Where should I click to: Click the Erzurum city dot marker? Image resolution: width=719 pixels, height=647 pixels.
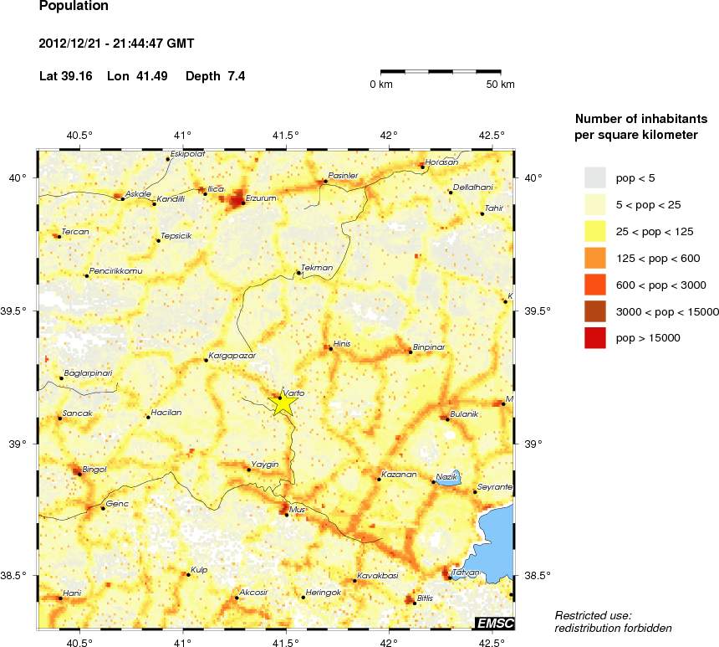point(242,203)
